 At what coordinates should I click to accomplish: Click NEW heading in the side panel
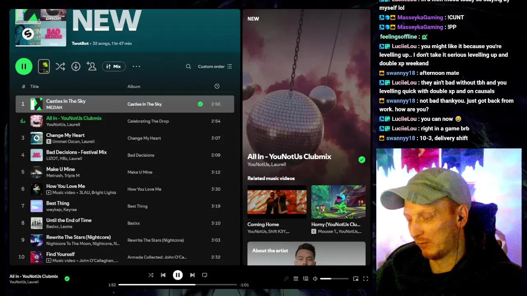click(x=253, y=19)
